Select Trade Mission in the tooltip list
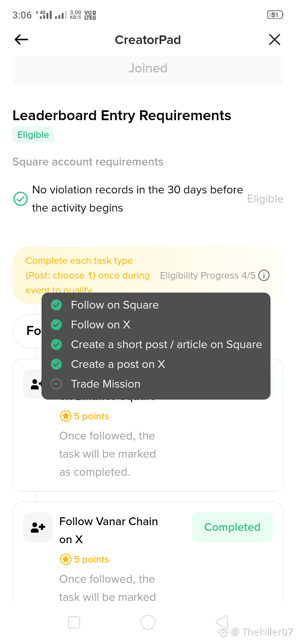 click(x=106, y=384)
